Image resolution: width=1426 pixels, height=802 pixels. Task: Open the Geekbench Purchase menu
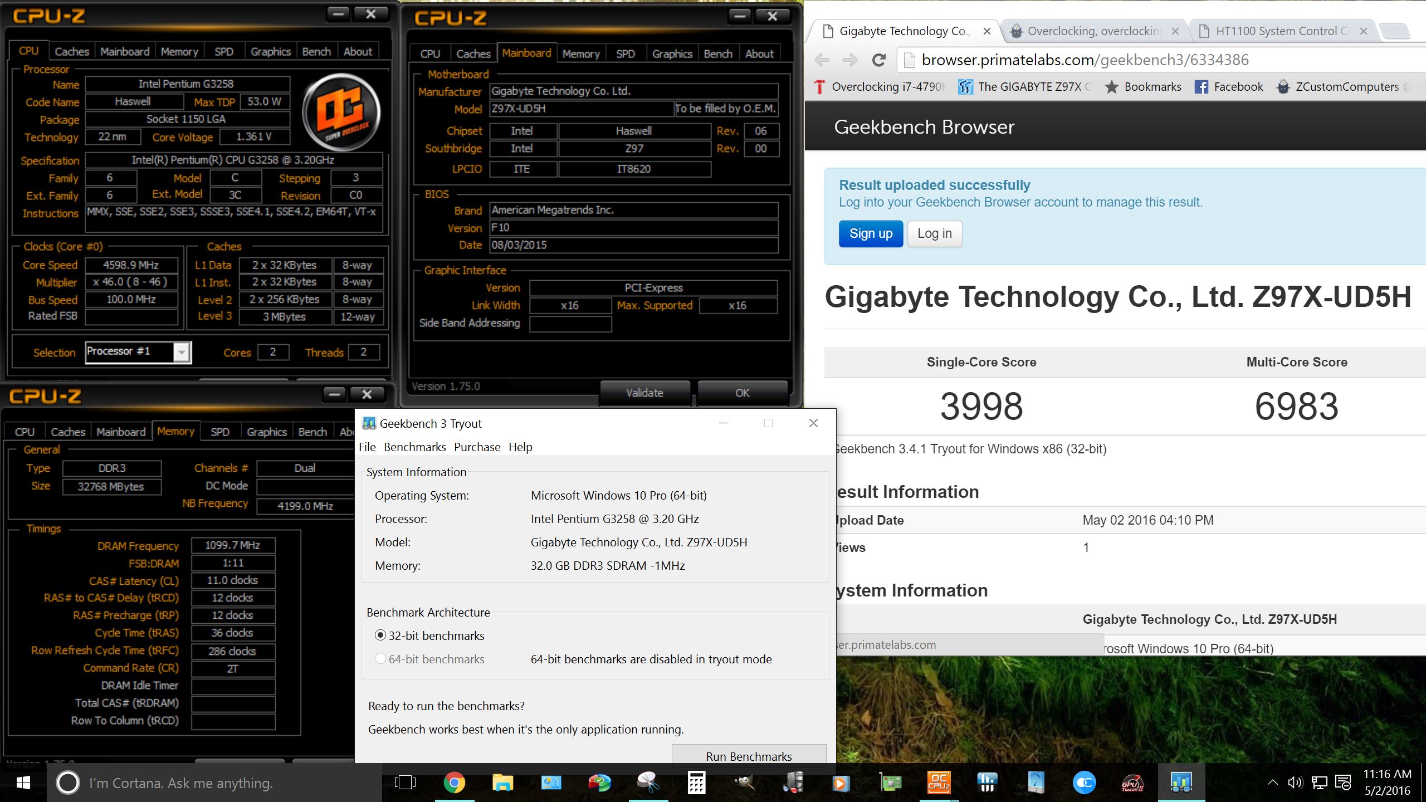pyautogui.click(x=477, y=447)
